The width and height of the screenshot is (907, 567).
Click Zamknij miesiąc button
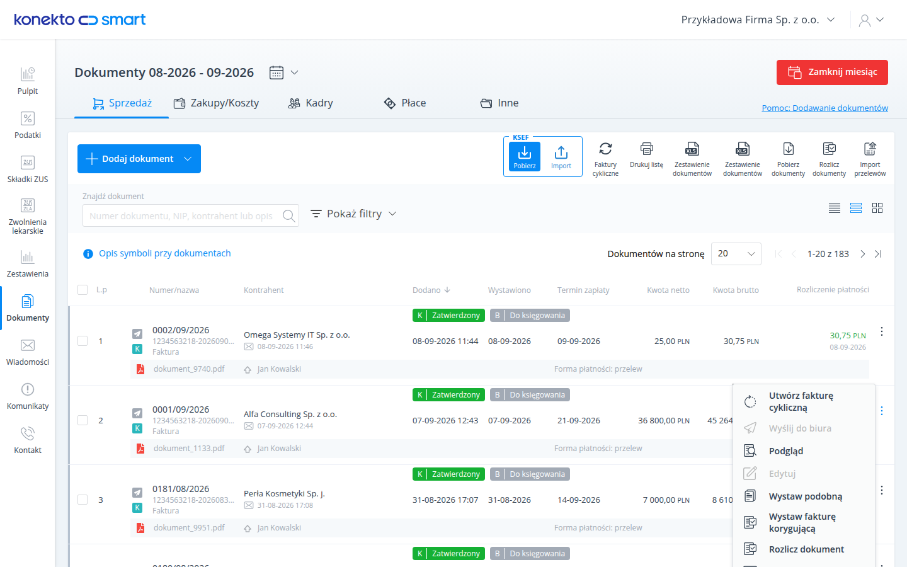832,72
